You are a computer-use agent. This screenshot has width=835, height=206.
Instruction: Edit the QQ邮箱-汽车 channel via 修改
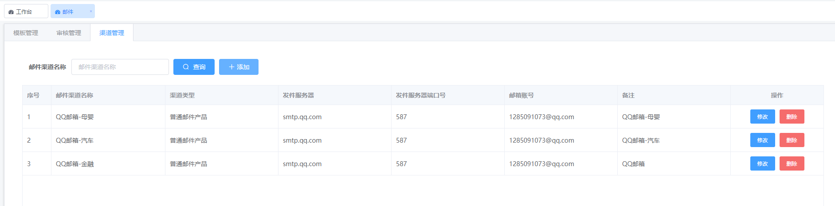coord(763,140)
